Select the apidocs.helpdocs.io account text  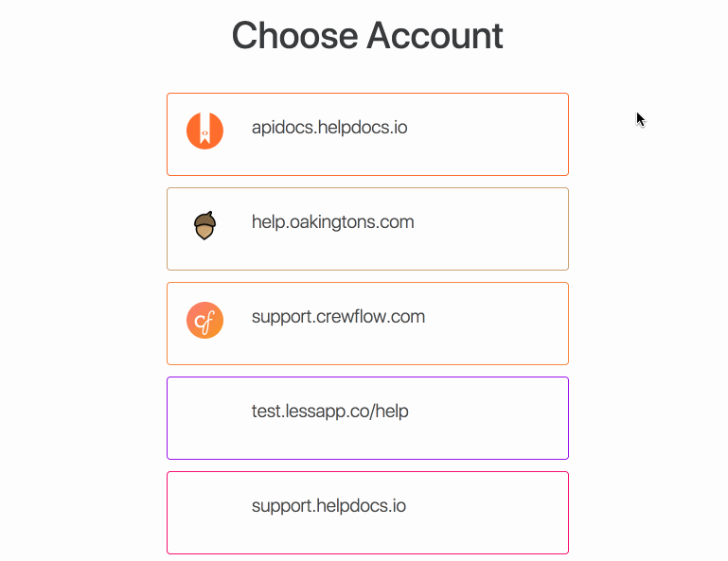tap(329, 128)
